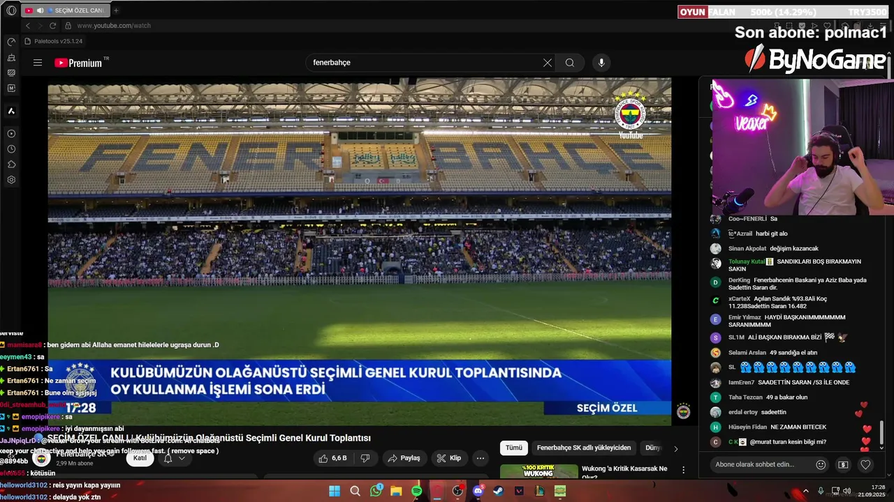894x502 pixels.
Task: Mute the tab audio speaker icon
Action: coord(40,10)
